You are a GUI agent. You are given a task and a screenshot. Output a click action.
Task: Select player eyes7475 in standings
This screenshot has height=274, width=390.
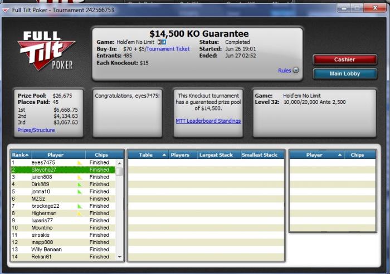[x=63, y=162]
